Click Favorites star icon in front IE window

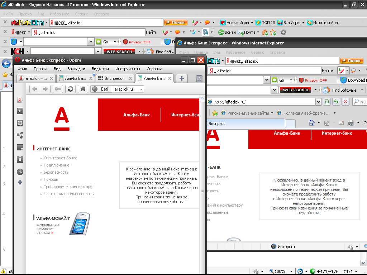(215, 113)
